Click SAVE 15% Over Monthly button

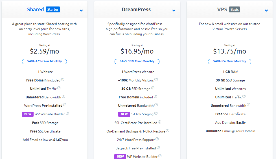pyautogui.click(x=137, y=61)
